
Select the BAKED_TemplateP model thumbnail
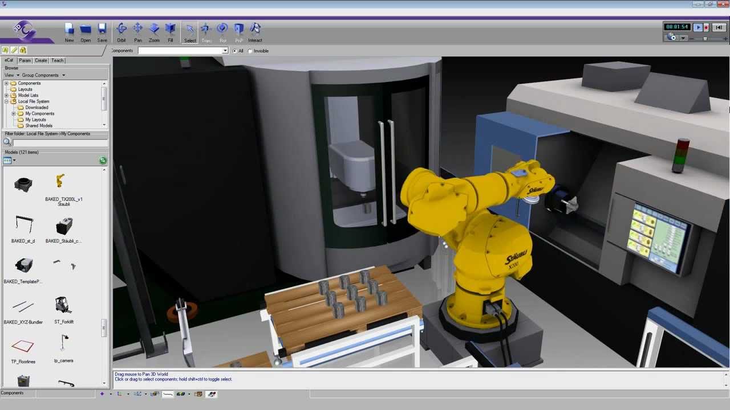coord(23,269)
